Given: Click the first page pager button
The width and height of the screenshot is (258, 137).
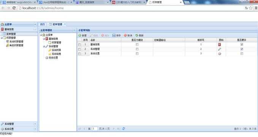Looking at the screenshot, I should (80, 129).
